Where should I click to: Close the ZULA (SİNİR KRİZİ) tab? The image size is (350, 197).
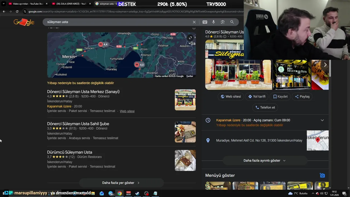90,4
